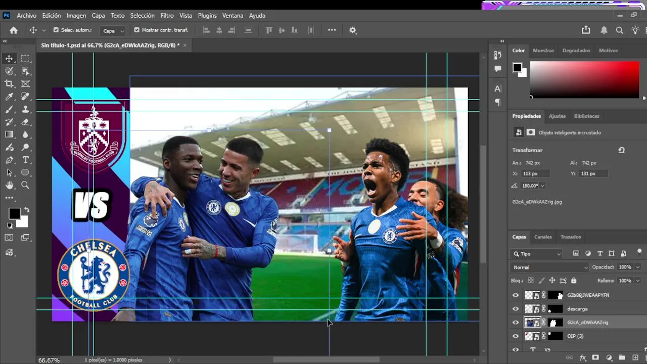The width and height of the screenshot is (647, 364).
Task: Select the Gradient tool
Action: tap(9, 134)
